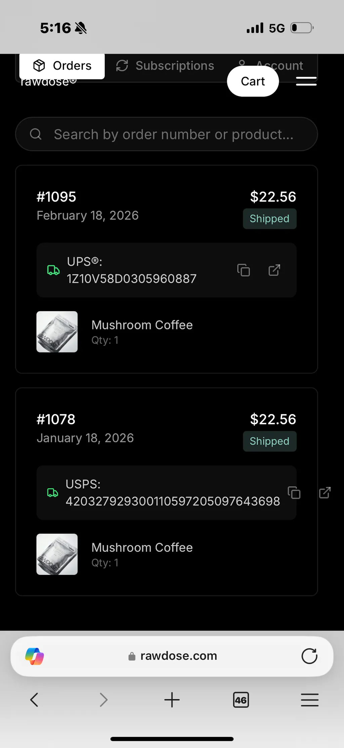Viewport: 344px width, 748px height.
Task: Tap Mushroom Coffee thumbnail in order #1078
Action: coord(57,554)
